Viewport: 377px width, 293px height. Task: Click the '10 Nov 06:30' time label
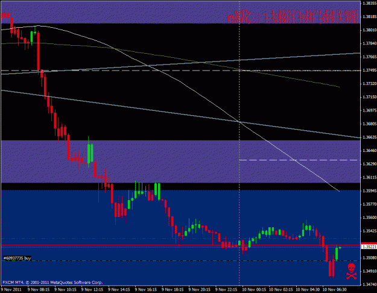[335, 289]
